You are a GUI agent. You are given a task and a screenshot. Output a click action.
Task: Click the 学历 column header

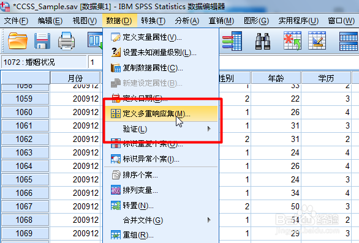tap(326, 78)
